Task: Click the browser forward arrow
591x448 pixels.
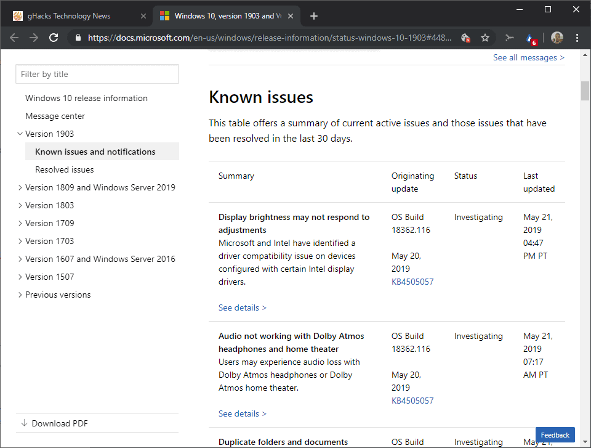Action: (33, 38)
